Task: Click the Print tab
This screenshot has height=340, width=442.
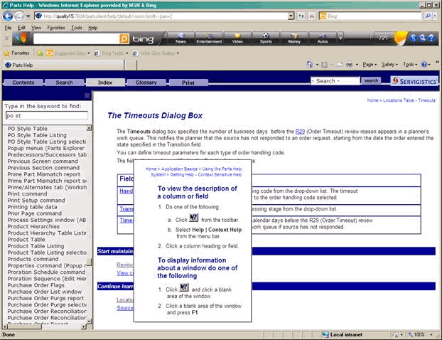Action: (x=188, y=83)
